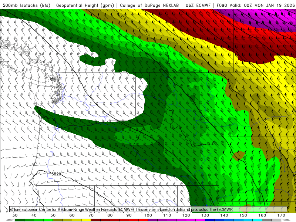Click the 'F090' forecast hour label
This screenshot has height=222, width=296.
[222, 5]
